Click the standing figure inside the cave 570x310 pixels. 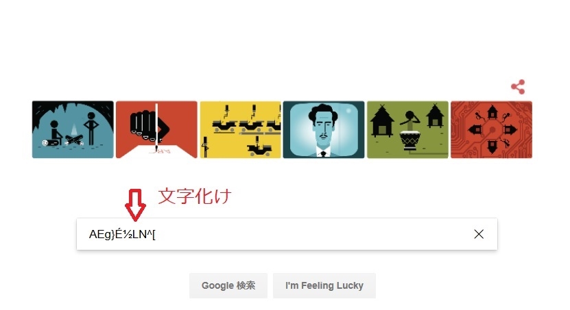pyautogui.click(x=91, y=129)
